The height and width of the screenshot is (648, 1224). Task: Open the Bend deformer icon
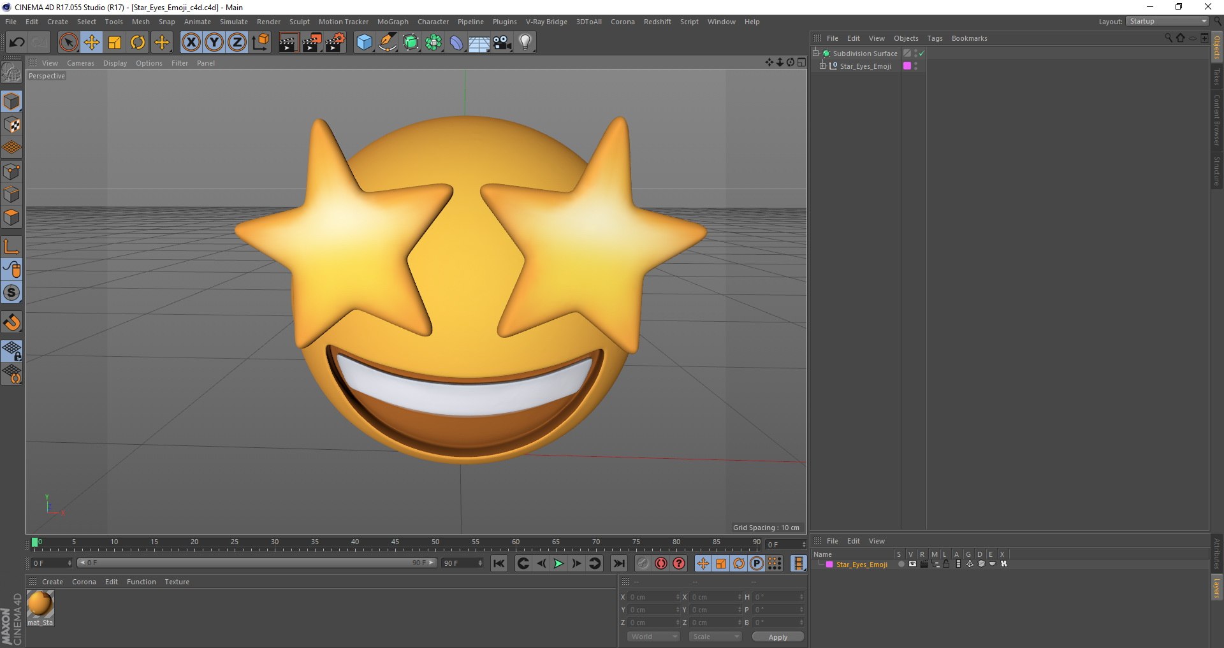pos(456,43)
